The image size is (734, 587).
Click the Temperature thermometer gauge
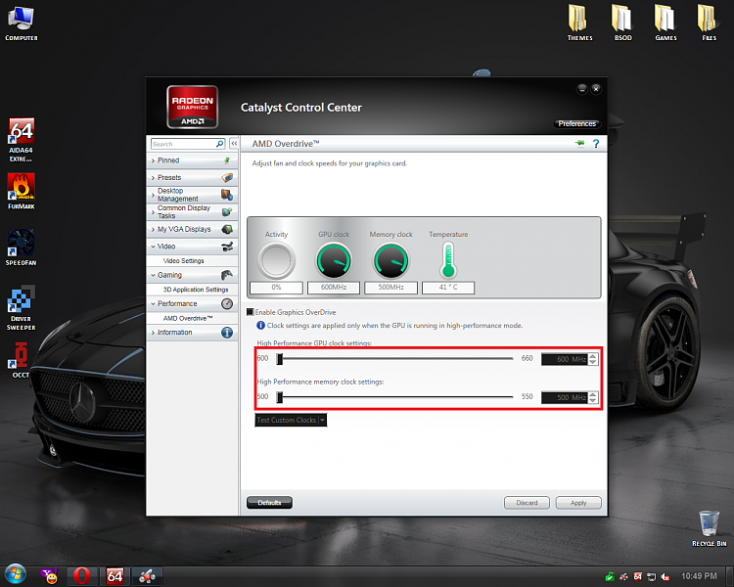click(448, 260)
